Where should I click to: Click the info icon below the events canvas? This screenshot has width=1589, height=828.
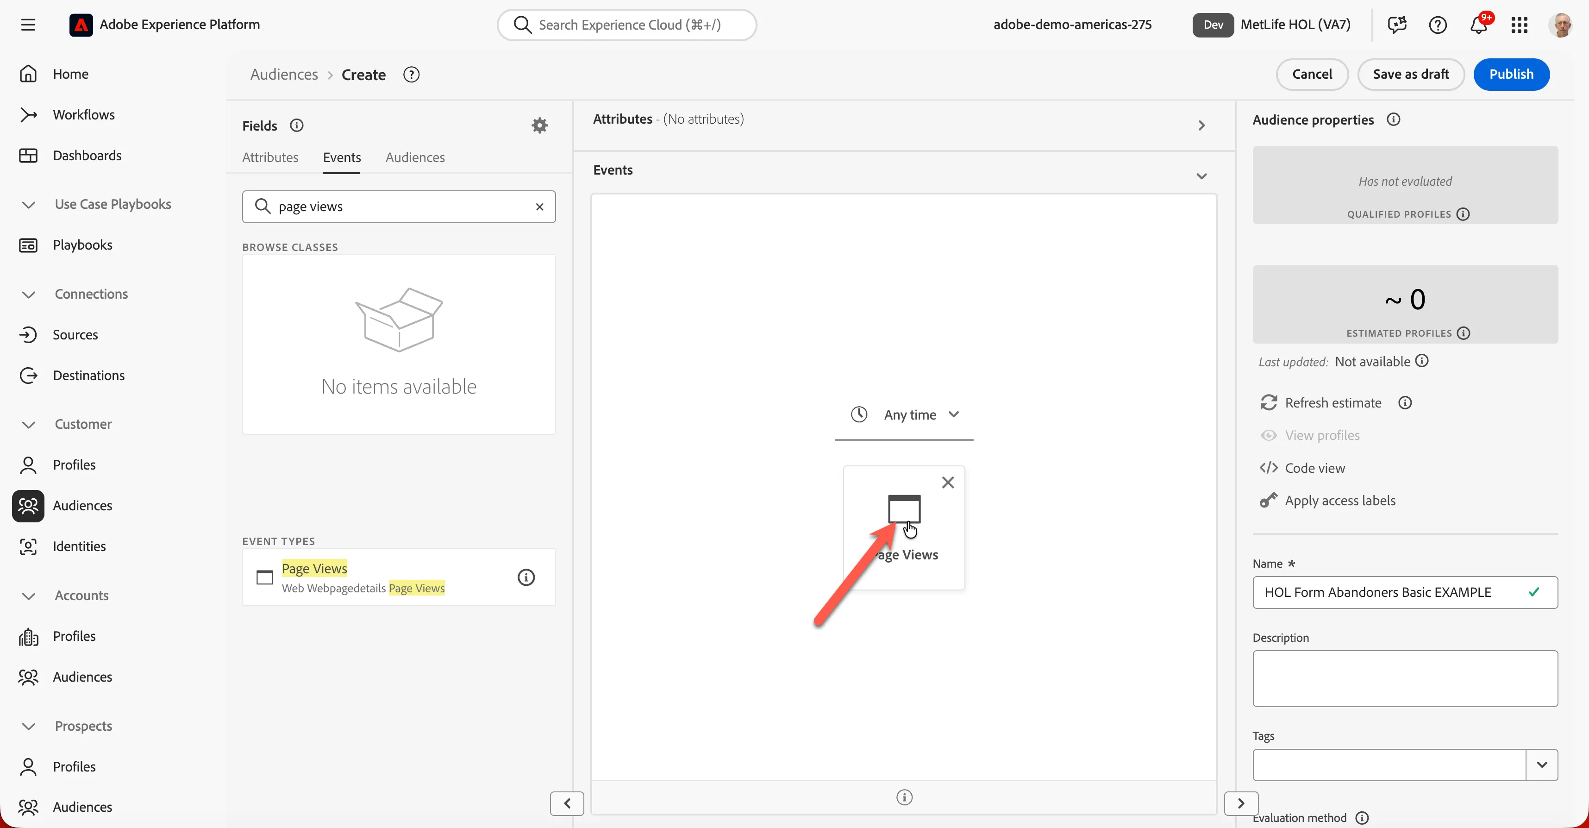tap(904, 797)
